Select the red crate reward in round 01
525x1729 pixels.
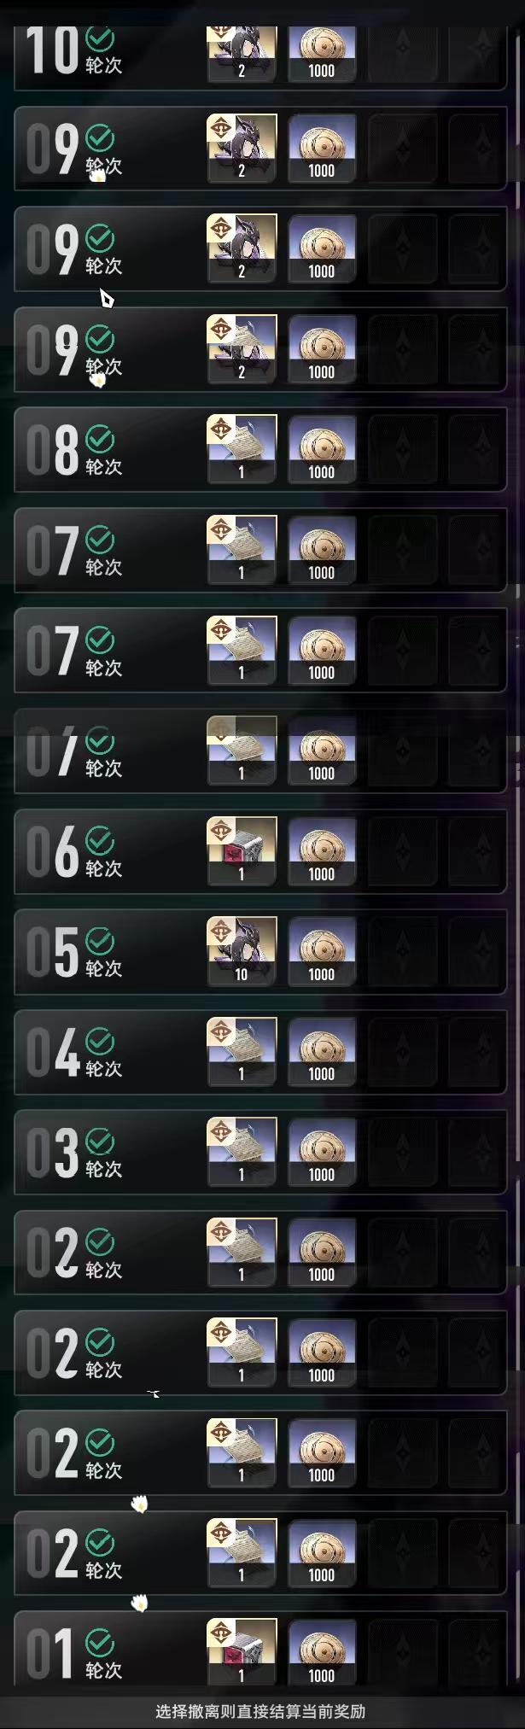[x=242, y=1653]
